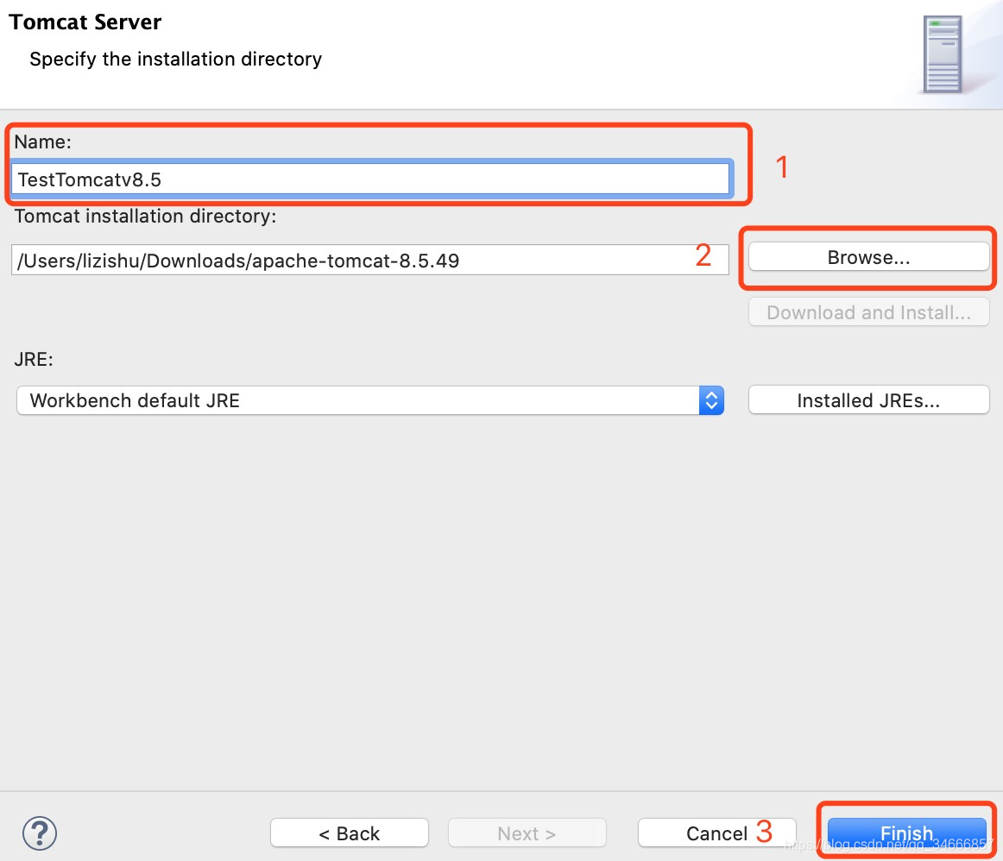The image size is (1003, 861).
Task: Click the 'Tomcat installation directory:' label
Action: (x=145, y=216)
